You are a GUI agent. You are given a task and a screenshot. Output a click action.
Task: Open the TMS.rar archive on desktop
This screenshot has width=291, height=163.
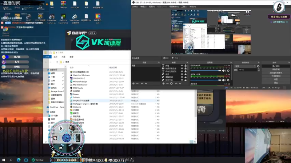click(63, 5)
